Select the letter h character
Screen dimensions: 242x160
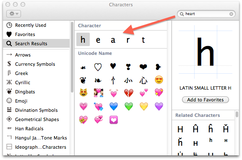click(83, 39)
